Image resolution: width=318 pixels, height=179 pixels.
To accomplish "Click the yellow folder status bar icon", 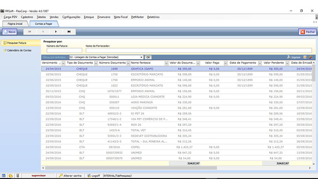I will (10, 176).
